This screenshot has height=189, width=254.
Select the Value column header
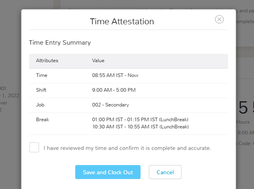tap(98, 61)
